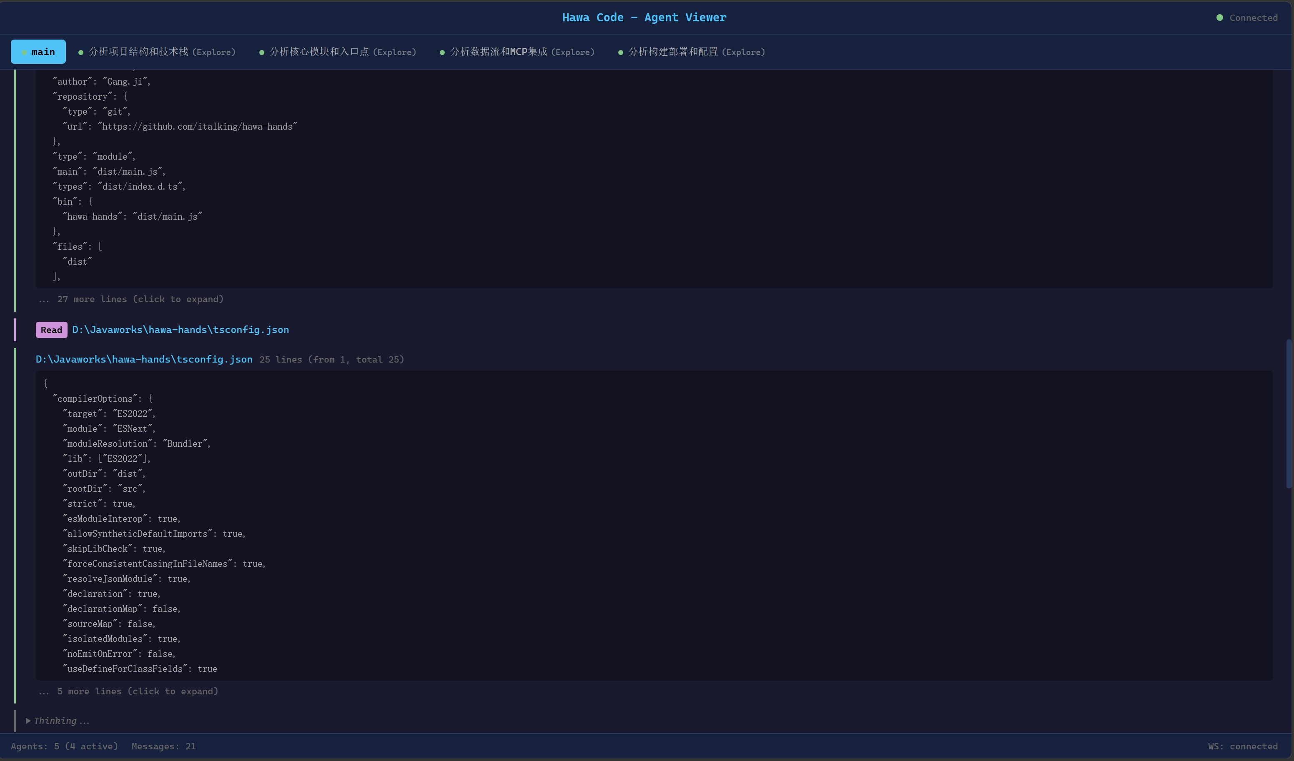Open the 分析项目结构和技术栈 (Explore) tab
This screenshot has height=761, width=1294.
[157, 52]
